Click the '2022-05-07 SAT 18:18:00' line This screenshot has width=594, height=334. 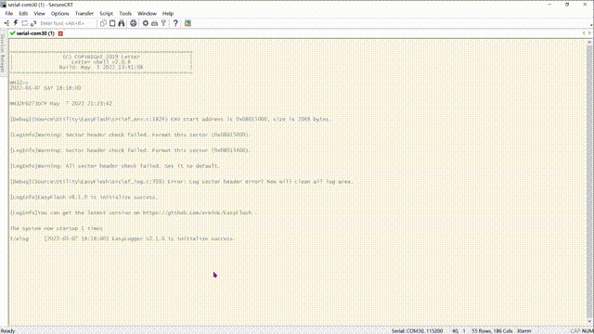tap(45, 88)
